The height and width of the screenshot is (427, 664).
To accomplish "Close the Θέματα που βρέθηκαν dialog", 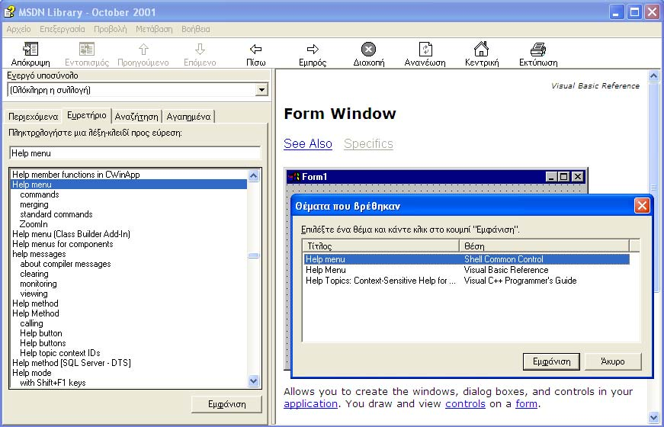I will [x=642, y=206].
